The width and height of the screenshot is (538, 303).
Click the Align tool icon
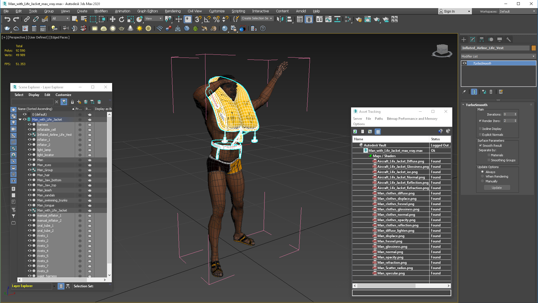coord(289,19)
